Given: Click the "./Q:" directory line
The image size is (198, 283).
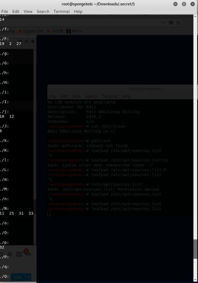Looking at the screenshot, I should [x=4, y=276].
